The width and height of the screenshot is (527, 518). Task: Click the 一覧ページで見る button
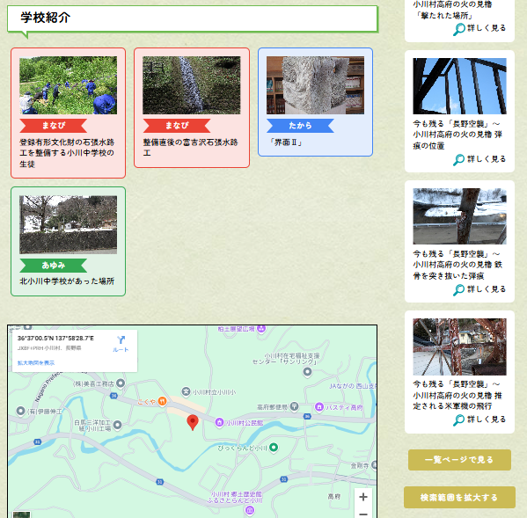click(459, 460)
